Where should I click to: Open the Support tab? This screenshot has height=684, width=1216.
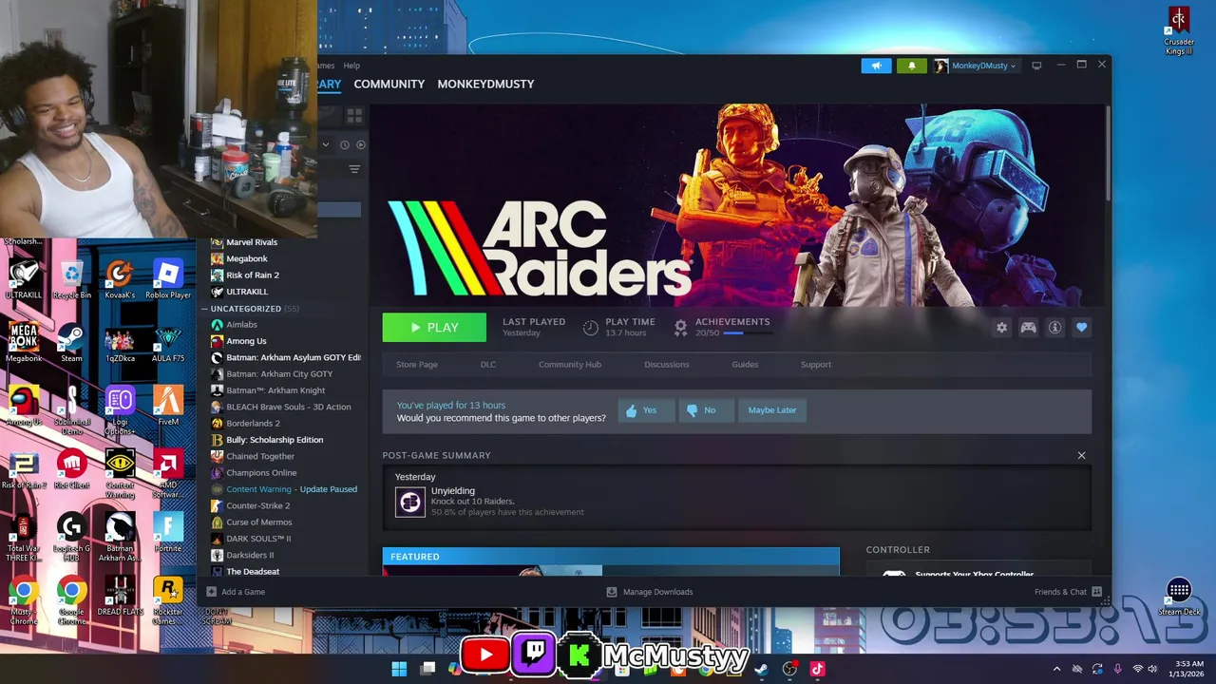coord(815,365)
